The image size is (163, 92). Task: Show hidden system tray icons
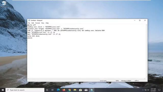click(x=143, y=90)
